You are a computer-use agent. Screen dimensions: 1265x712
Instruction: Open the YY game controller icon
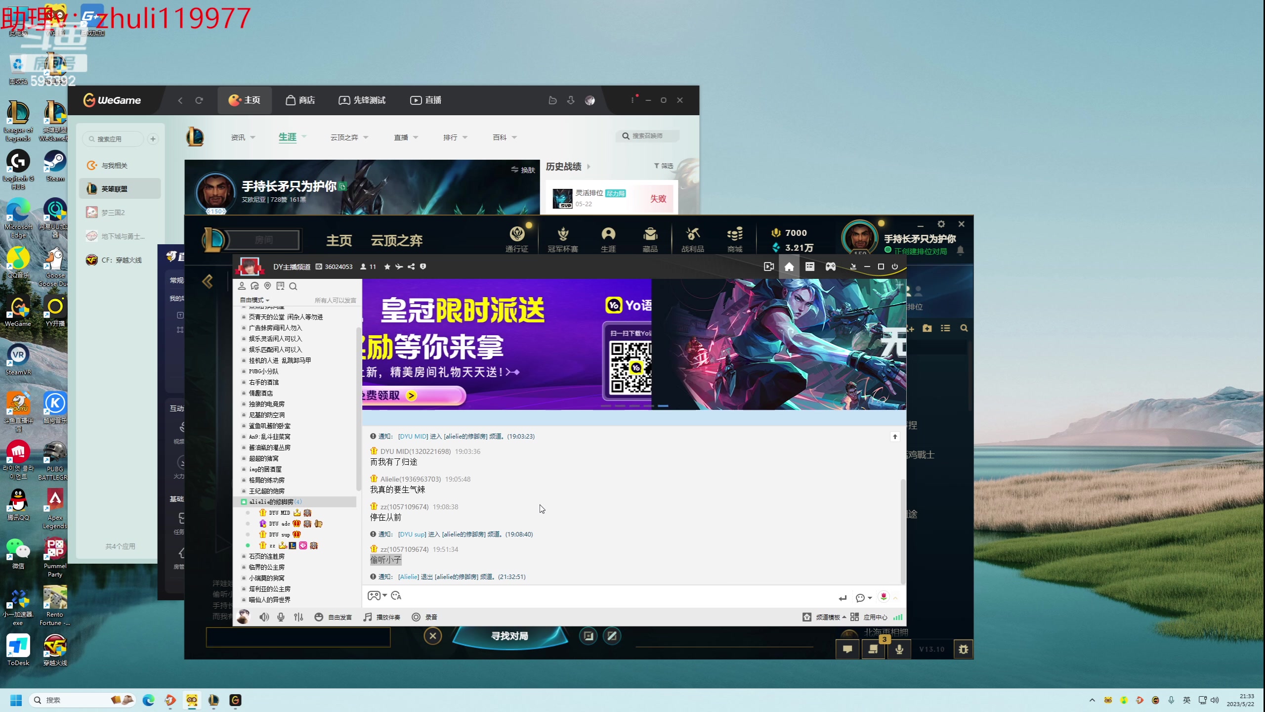tap(831, 267)
